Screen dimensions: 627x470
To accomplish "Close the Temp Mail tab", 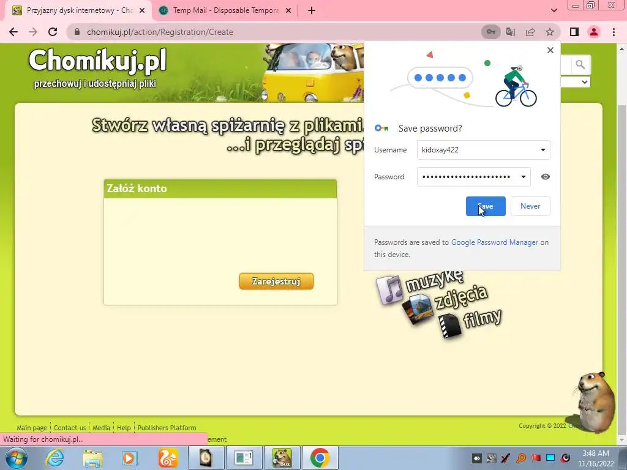I will point(288,10).
